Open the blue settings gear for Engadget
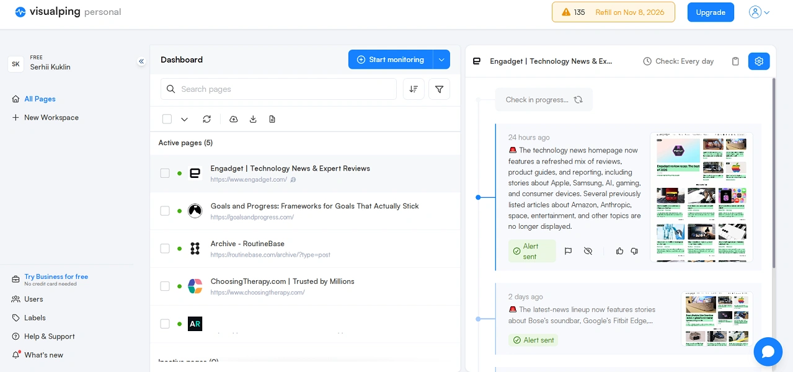Screen dimensions: 793x372 759,61
